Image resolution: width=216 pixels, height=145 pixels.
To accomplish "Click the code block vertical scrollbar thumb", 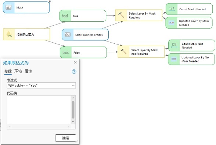I will 73,110.
